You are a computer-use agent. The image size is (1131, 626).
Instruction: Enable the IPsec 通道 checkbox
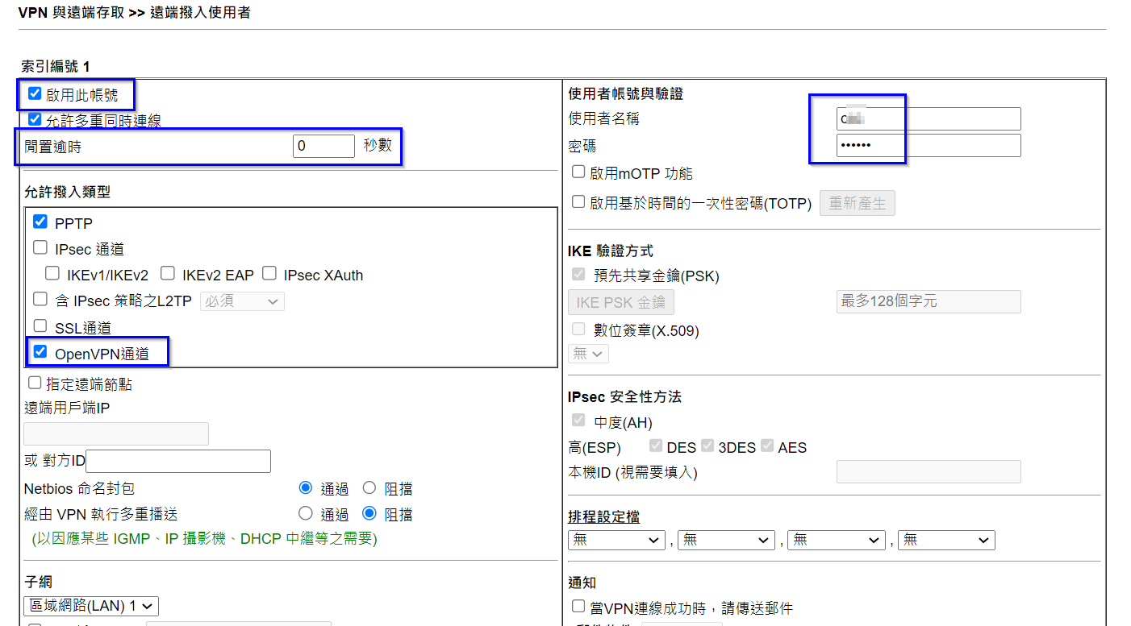point(40,248)
